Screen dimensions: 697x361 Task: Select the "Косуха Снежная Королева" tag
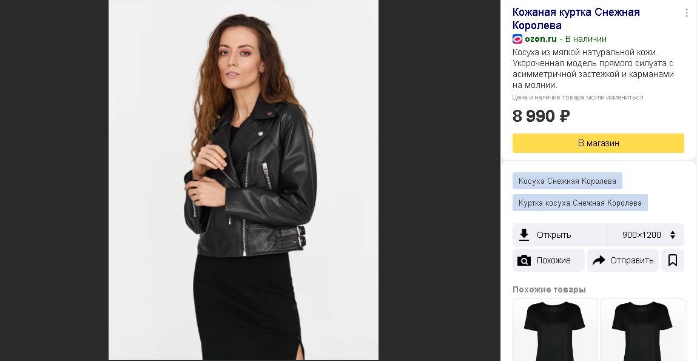coord(567,181)
